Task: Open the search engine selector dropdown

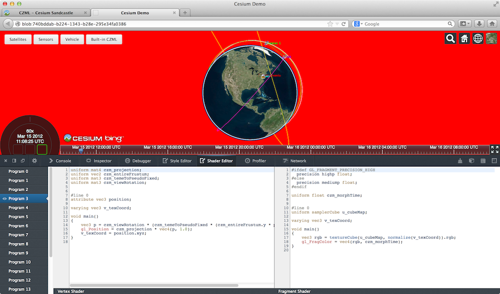Action: click(358, 24)
